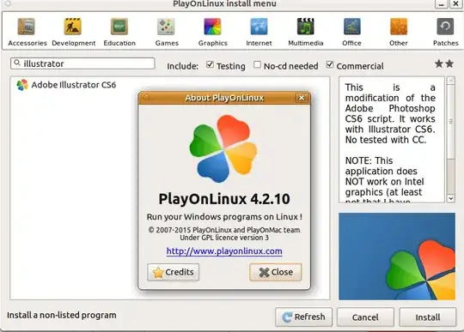
Task: Open the Accessories category
Action: click(x=27, y=32)
